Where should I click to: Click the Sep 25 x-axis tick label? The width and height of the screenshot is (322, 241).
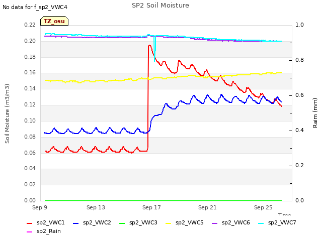[263, 207]
